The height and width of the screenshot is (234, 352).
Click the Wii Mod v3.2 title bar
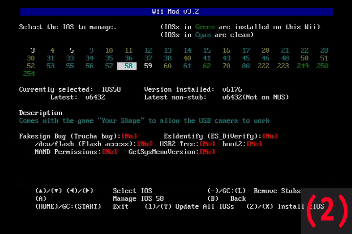pyautogui.click(x=176, y=12)
